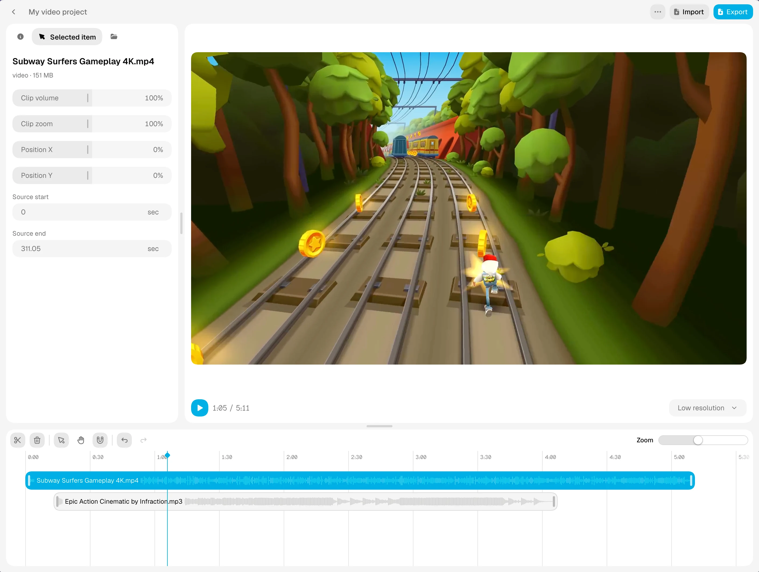This screenshot has width=759, height=572.
Task: Select the Subway Surfers Gameplay 4K.mp4 clip
Action: point(360,481)
